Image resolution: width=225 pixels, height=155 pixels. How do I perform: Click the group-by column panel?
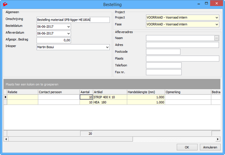coord(112,84)
